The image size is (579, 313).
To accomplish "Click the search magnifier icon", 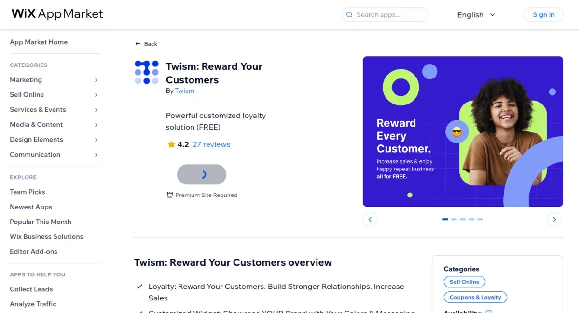I will tap(349, 15).
